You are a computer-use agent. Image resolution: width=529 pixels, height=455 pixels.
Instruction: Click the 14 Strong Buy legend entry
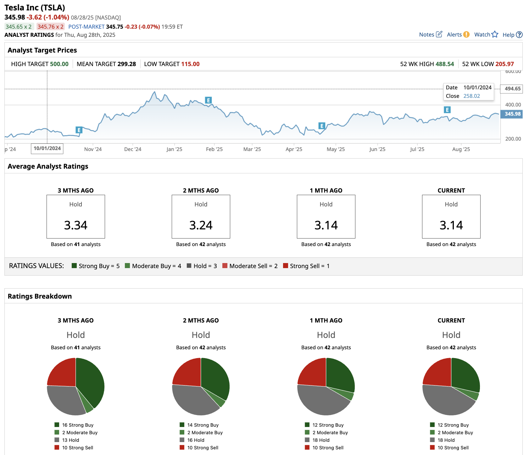199,425
